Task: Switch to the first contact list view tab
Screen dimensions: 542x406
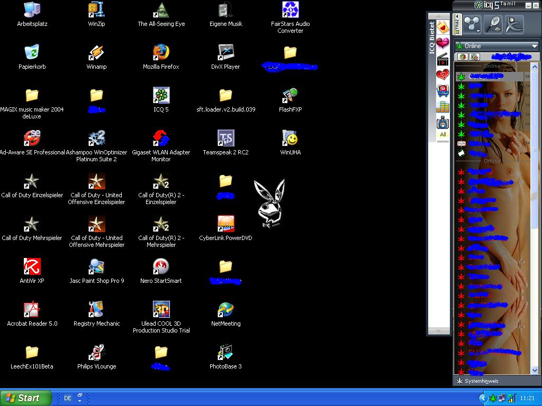Action: [x=463, y=57]
